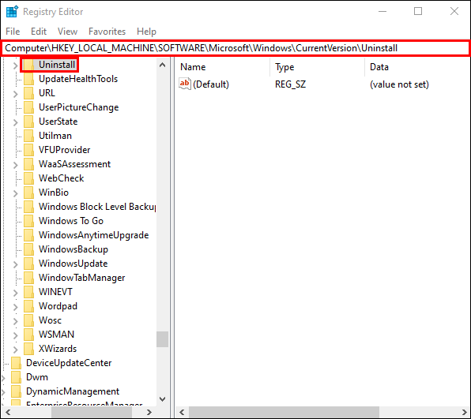The width and height of the screenshot is (471, 419).
Task: Select the WSMAN key label
Action: click(56, 335)
